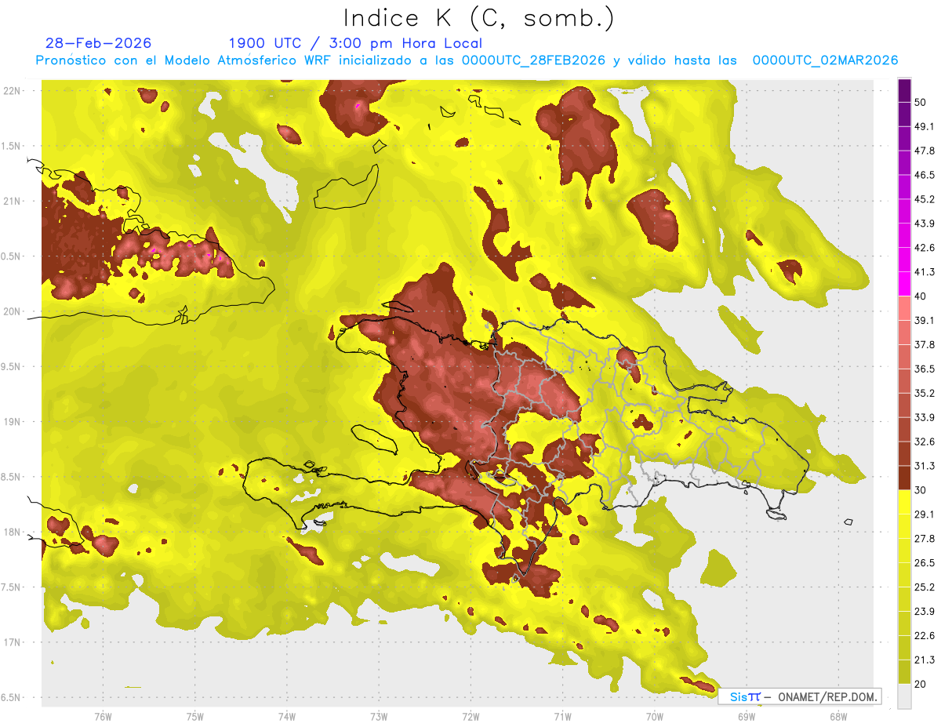
Task: Click the "0000UTC_28FEB2026" initialization time text
Action: click(533, 60)
